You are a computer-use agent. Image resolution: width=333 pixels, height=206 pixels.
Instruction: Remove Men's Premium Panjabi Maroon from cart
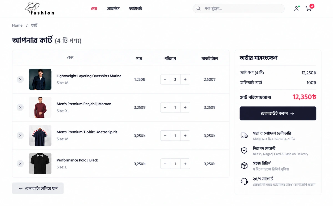coord(20,107)
